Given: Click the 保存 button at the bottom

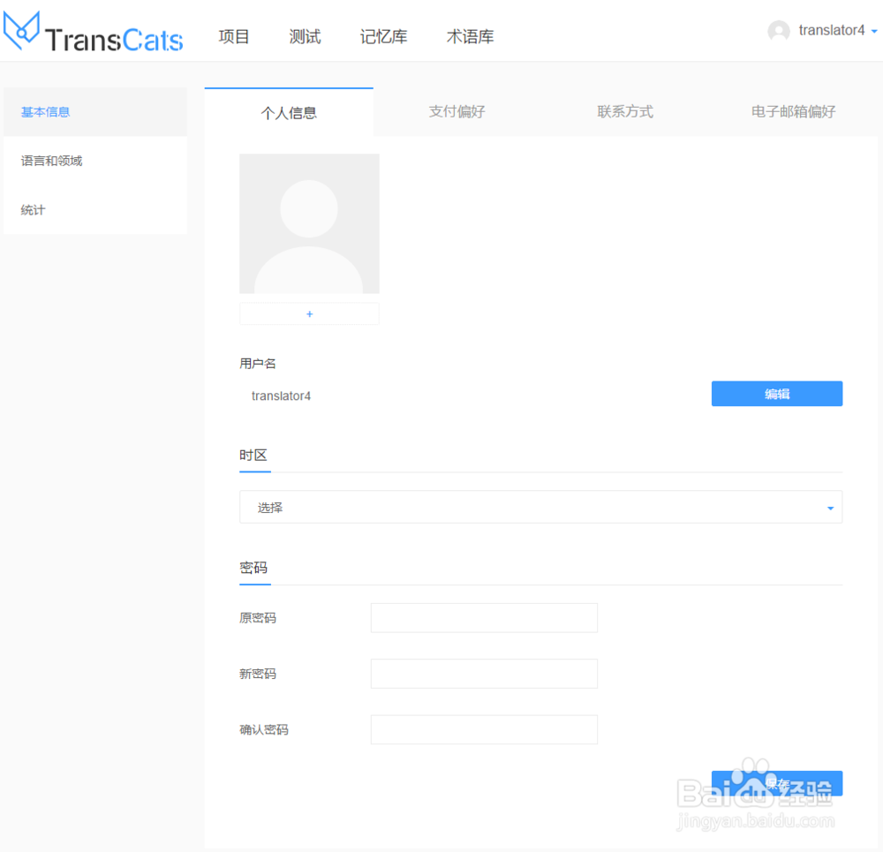Looking at the screenshot, I should tap(776, 783).
